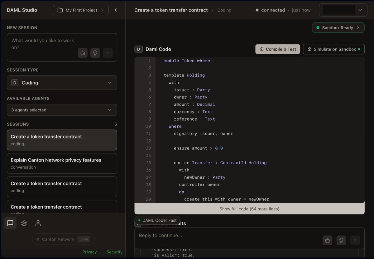Image resolution: width=374 pixels, height=259 pixels.
Task: Click DAML Studio title
Action: point(22,10)
